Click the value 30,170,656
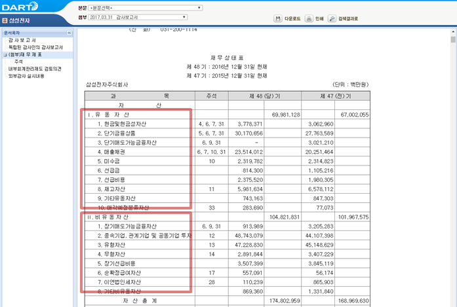The height and width of the screenshot is (307, 457). [x=249, y=134]
